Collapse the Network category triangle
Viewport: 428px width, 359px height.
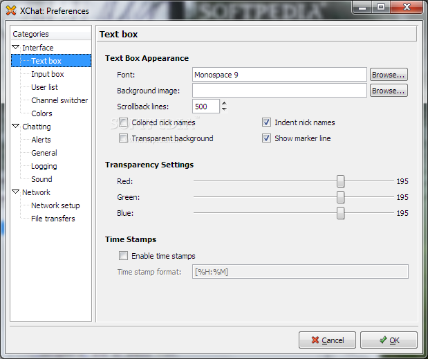16,192
